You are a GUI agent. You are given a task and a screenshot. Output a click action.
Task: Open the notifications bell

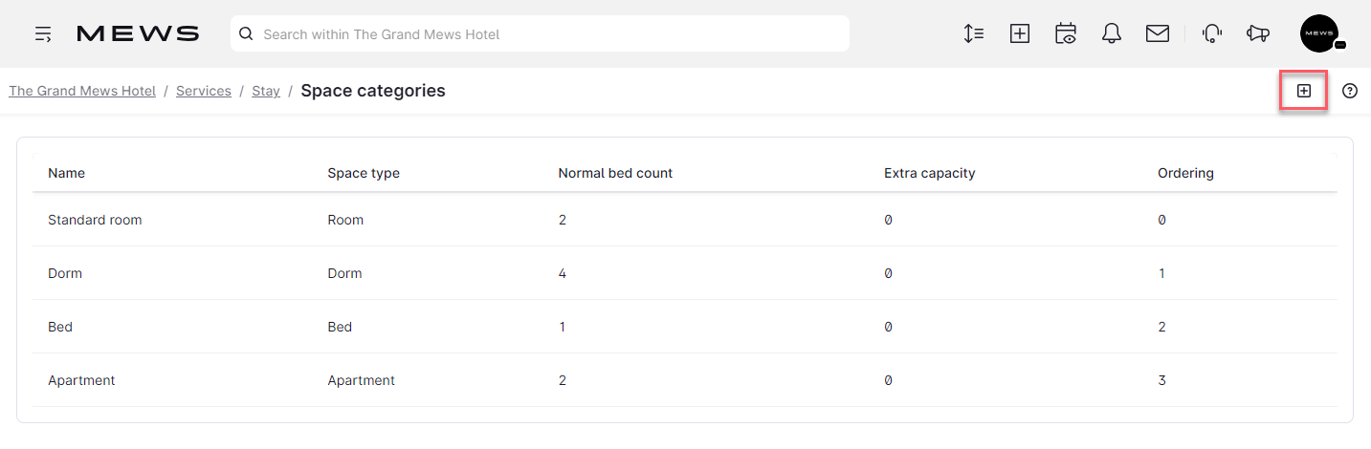[x=1112, y=33]
